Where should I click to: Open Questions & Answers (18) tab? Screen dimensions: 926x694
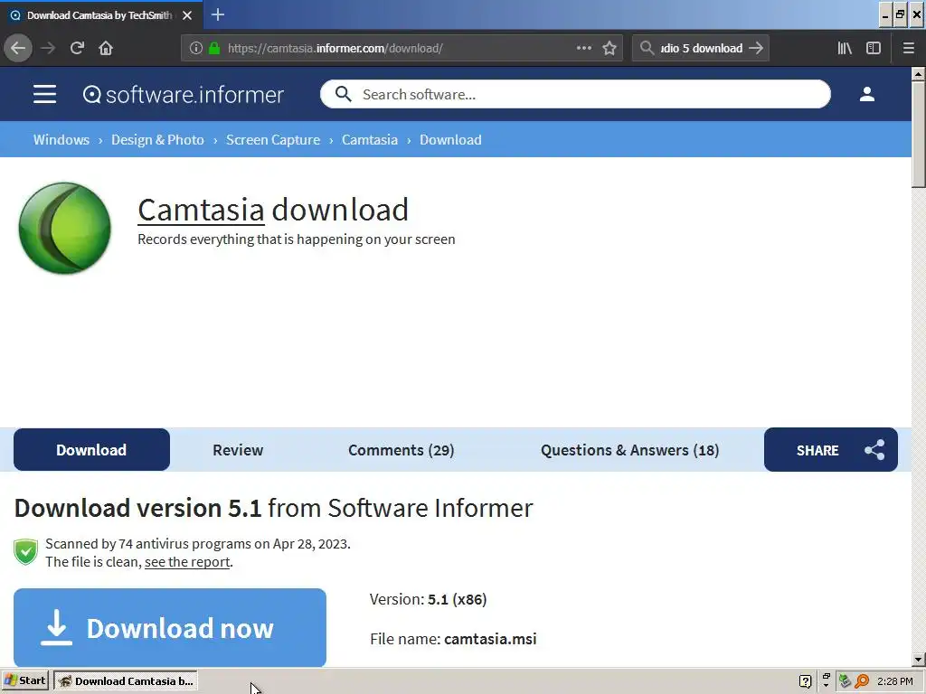click(629, 450)
